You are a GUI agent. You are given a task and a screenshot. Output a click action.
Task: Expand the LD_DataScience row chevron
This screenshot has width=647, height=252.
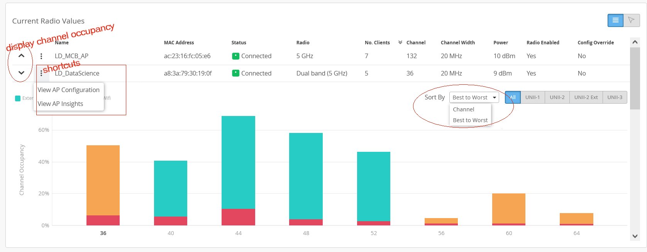coord(21,73)
